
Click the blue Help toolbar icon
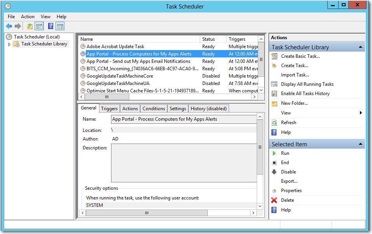[x=50, y=26]
